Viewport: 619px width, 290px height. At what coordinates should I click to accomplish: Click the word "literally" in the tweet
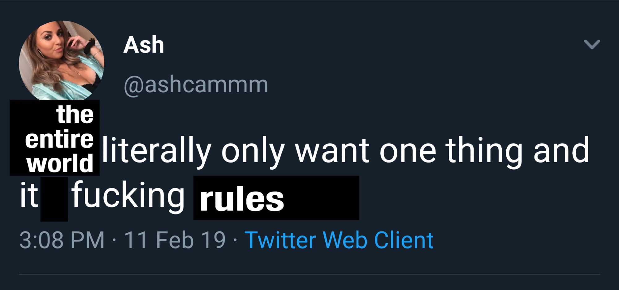click(157, 151)
